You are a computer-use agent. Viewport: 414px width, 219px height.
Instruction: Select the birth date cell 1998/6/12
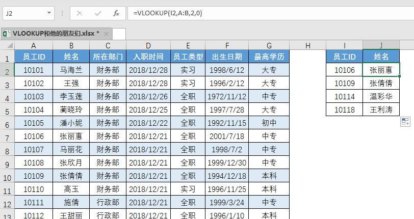[227, 70]
